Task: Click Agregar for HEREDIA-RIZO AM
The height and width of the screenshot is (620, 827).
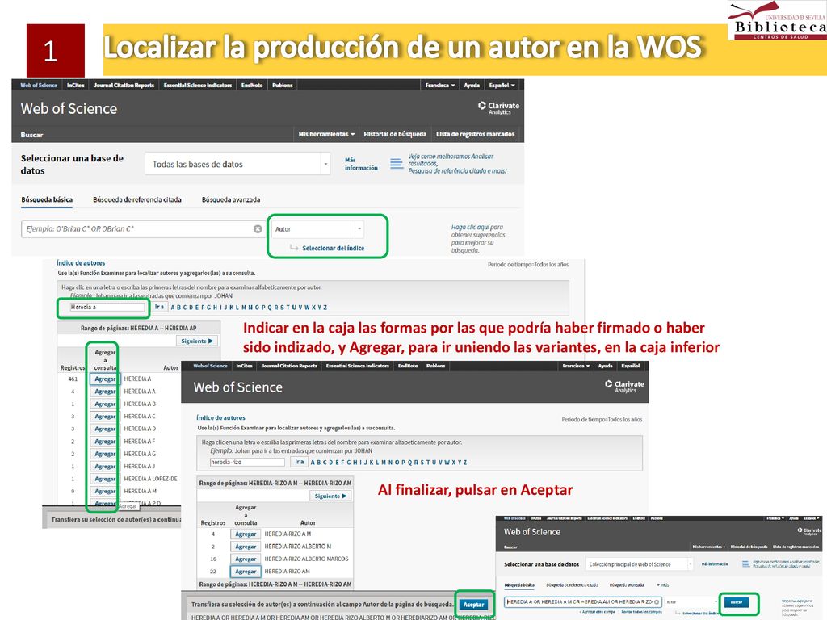Action: (x=246, y=572)
